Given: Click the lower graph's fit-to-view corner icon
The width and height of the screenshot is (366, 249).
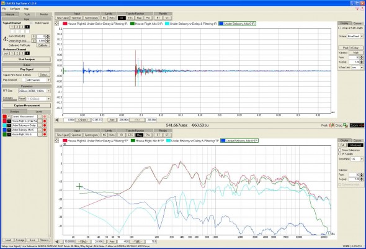Looking at the screenshot, I should coord(56,140).
